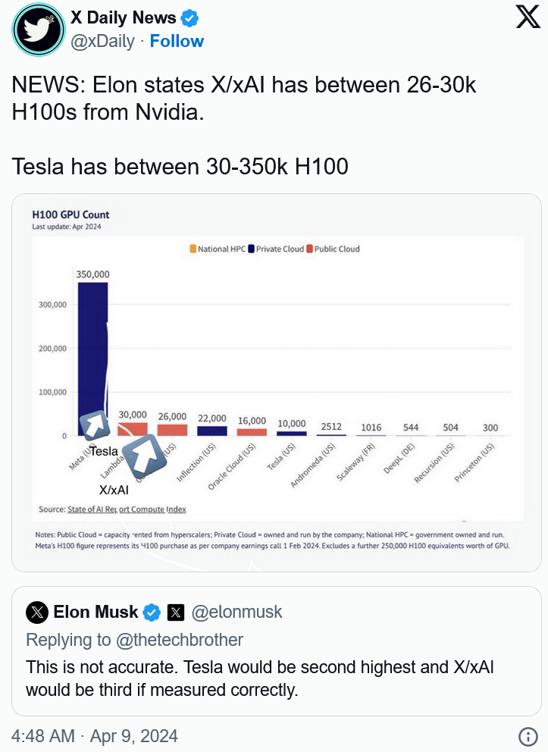This screenshot has height=752, width=548.
Task: Open the tweet timestamp 4:48 AM Apr 9, 2024
Action: coord(95,736)
